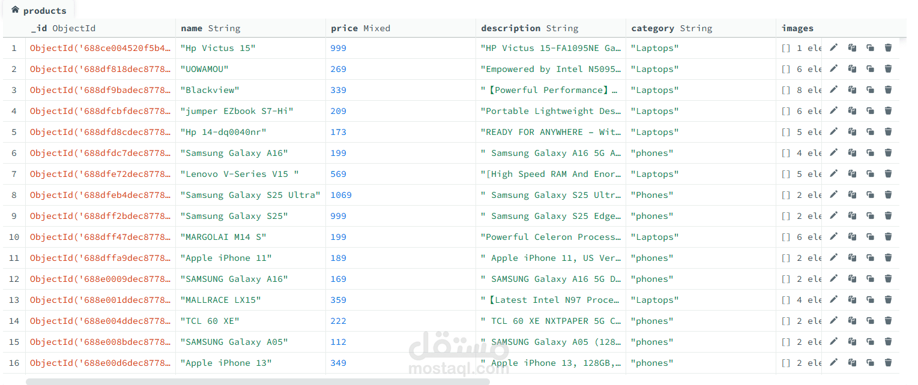Click ObjectId cell starting 688dfeb4dec8778
This screenshot has height=385, width=918.
pyautogui.click(x=100, y=195)
